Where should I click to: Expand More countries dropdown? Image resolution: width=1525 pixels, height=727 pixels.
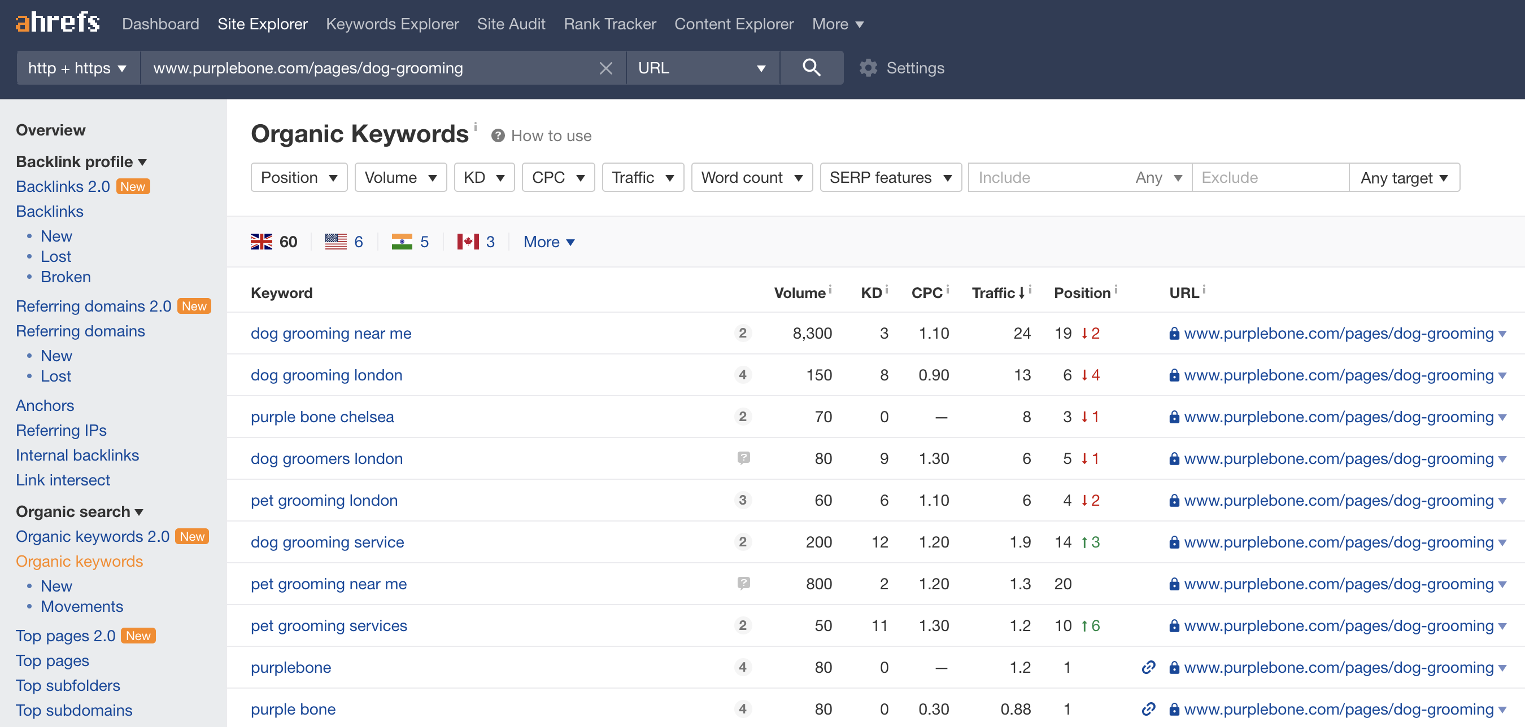tap(549, 242)
